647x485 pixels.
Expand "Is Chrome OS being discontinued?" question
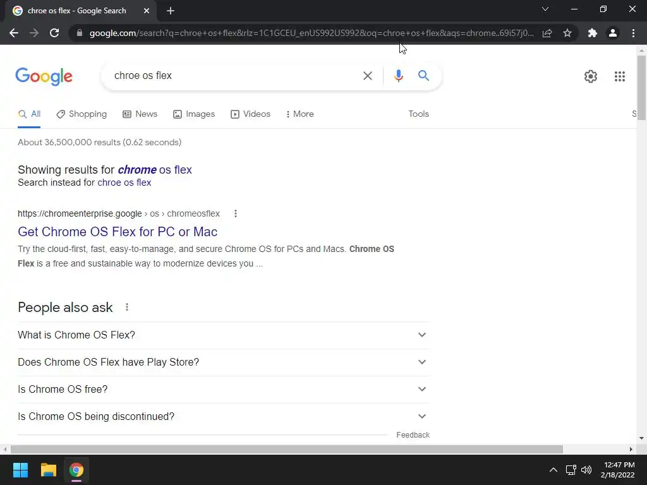tap(223, 417)
